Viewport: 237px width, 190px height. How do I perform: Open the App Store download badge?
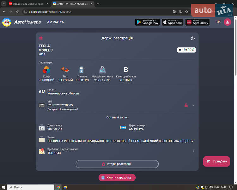[x=173, y=22]
